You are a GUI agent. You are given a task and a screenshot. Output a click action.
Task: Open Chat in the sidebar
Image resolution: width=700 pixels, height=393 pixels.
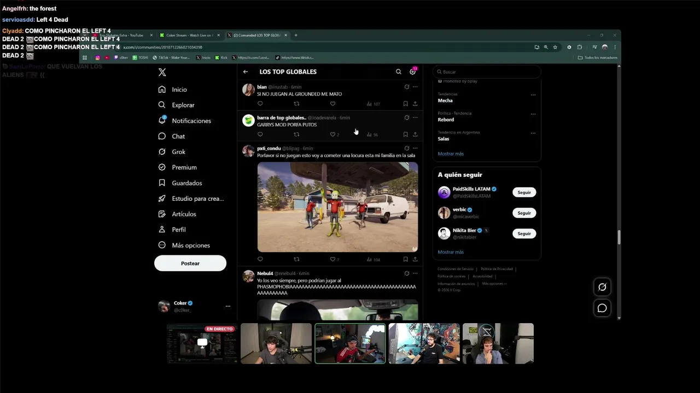click(x=172, y=136)
